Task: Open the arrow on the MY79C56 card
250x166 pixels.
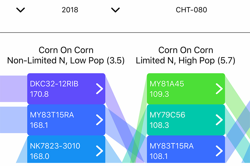Action: pyautogui.click(x=219, y=120)
